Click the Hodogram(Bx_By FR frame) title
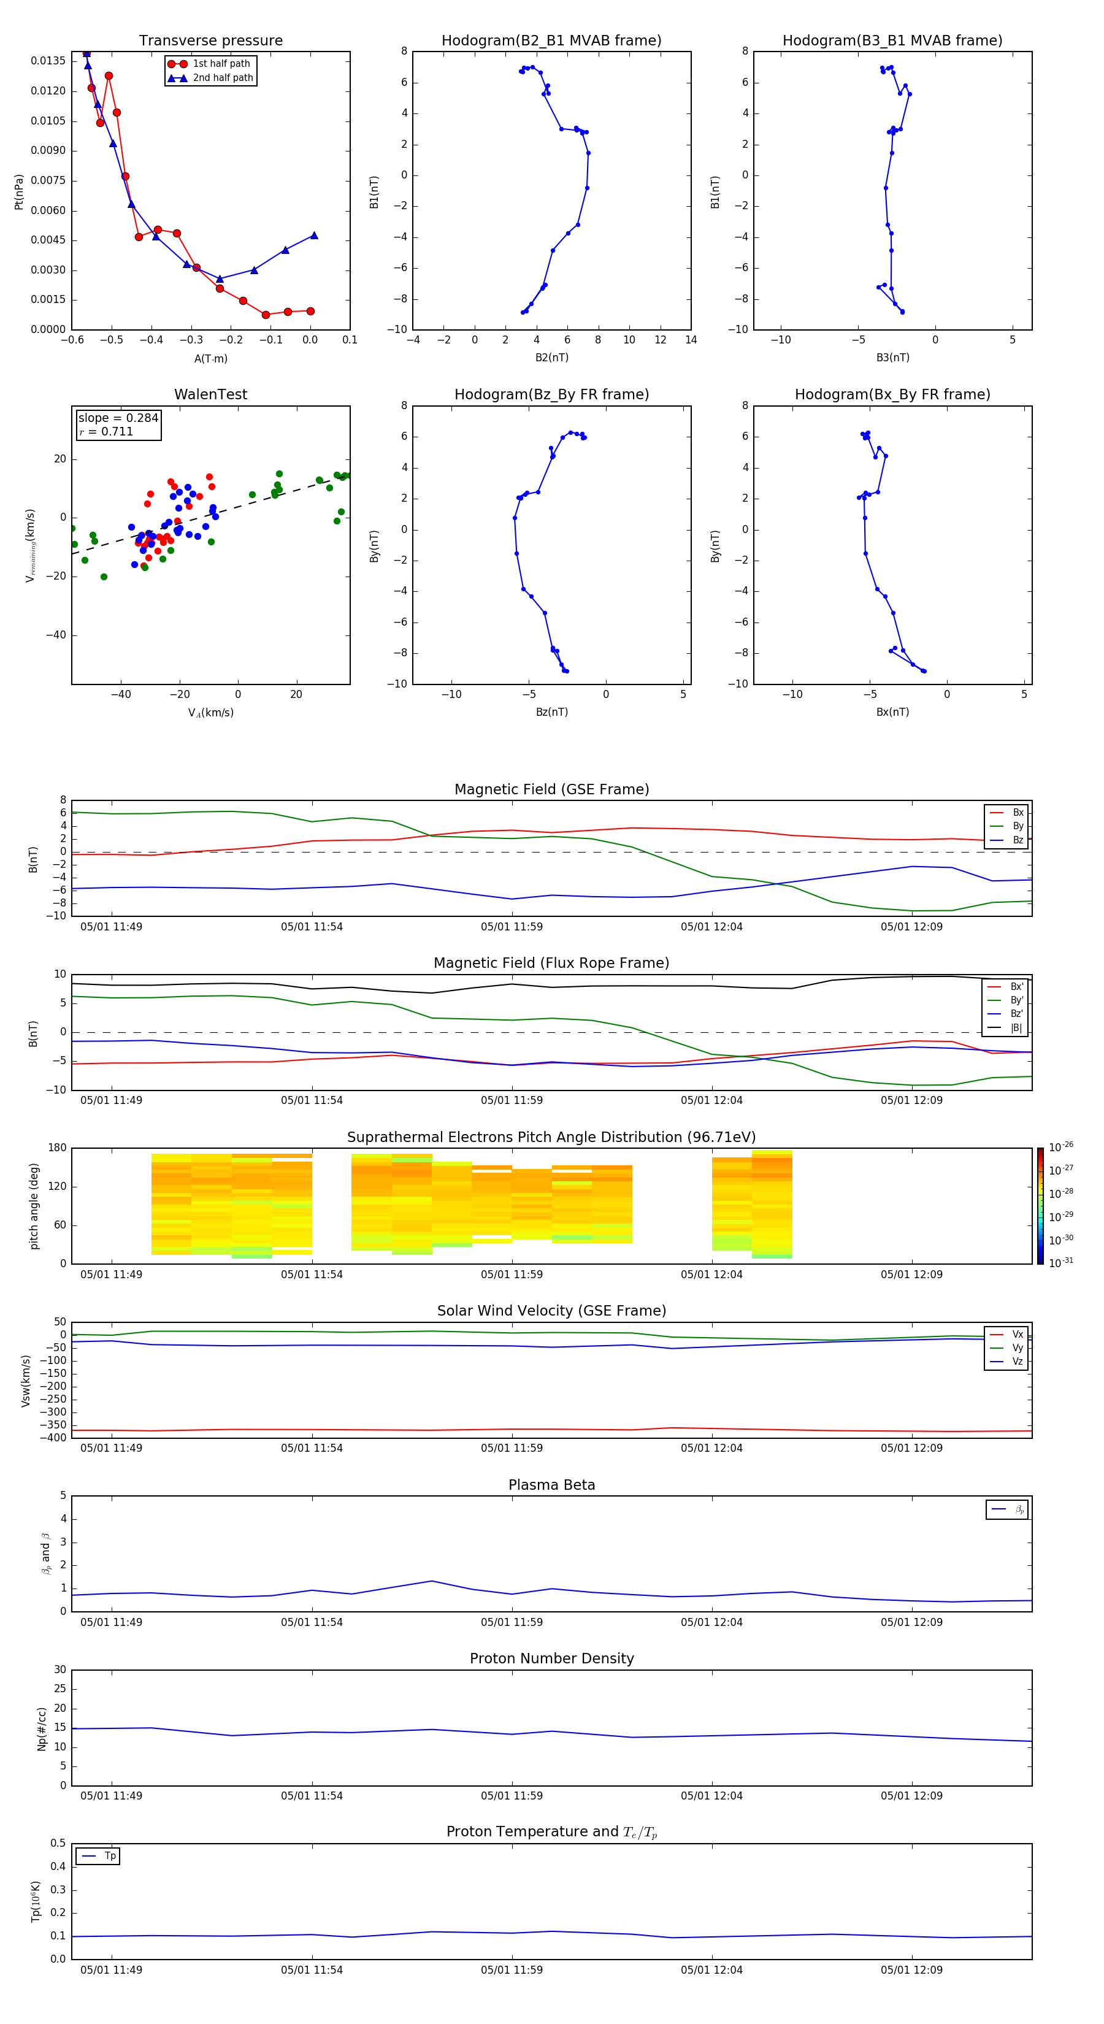Screen dimensions: 1104x2024 pos(892,394)
